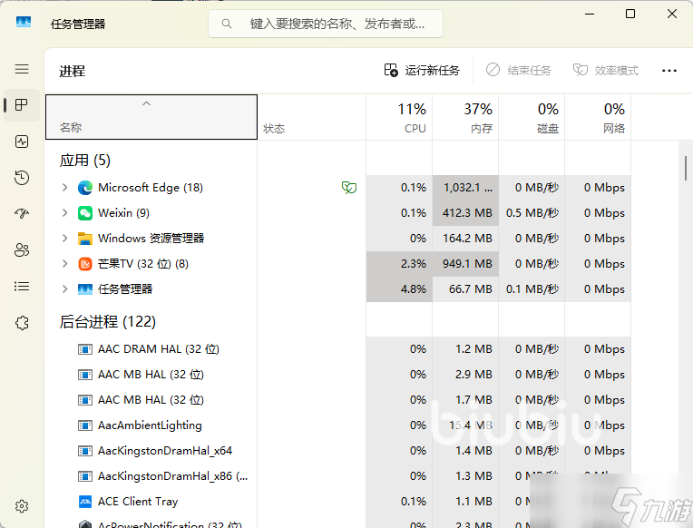Open App history page in sidebar
Screen dimensions: 693x528
pos(22,178)
